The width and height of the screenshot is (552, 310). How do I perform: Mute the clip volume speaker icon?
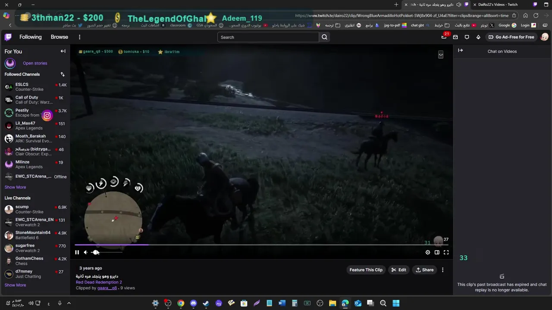pyautogui.click(x=85, y=252)
